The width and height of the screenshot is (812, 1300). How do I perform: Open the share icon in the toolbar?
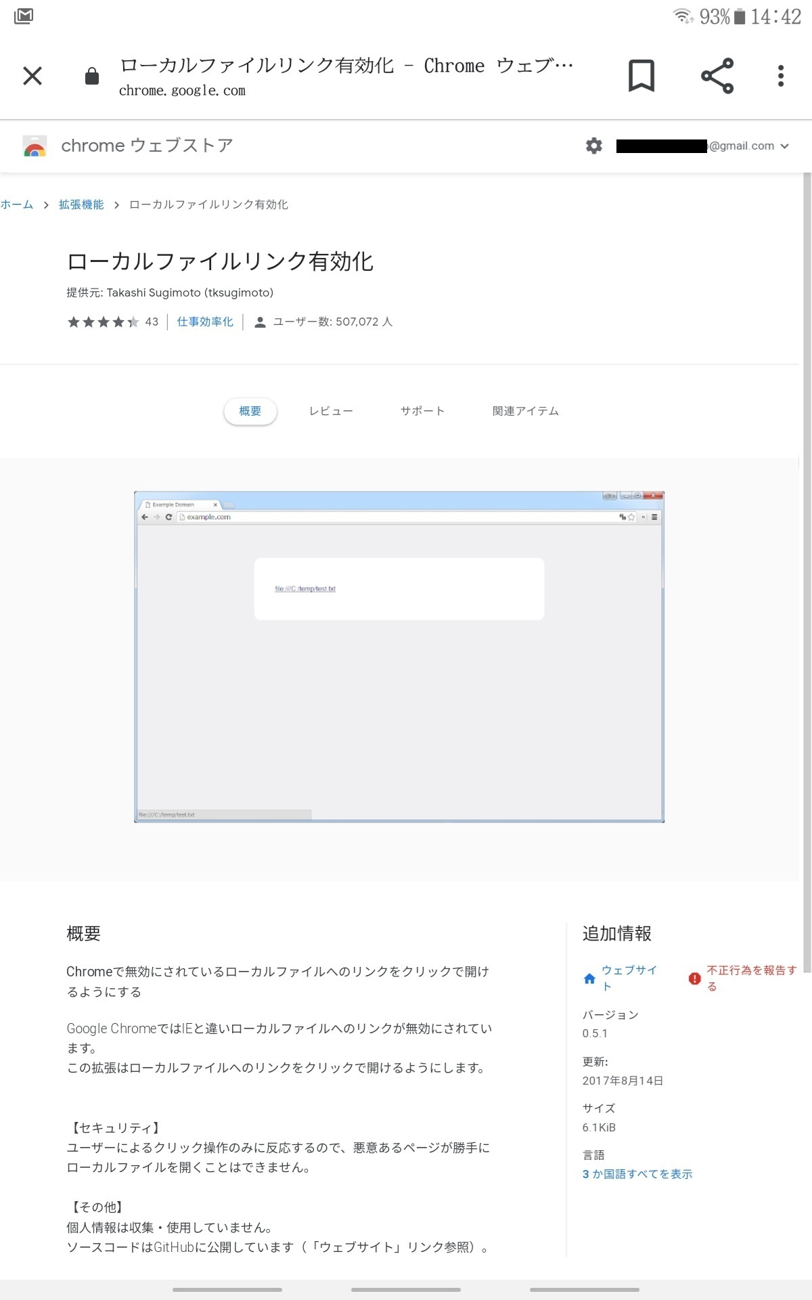tap(717, 75)
